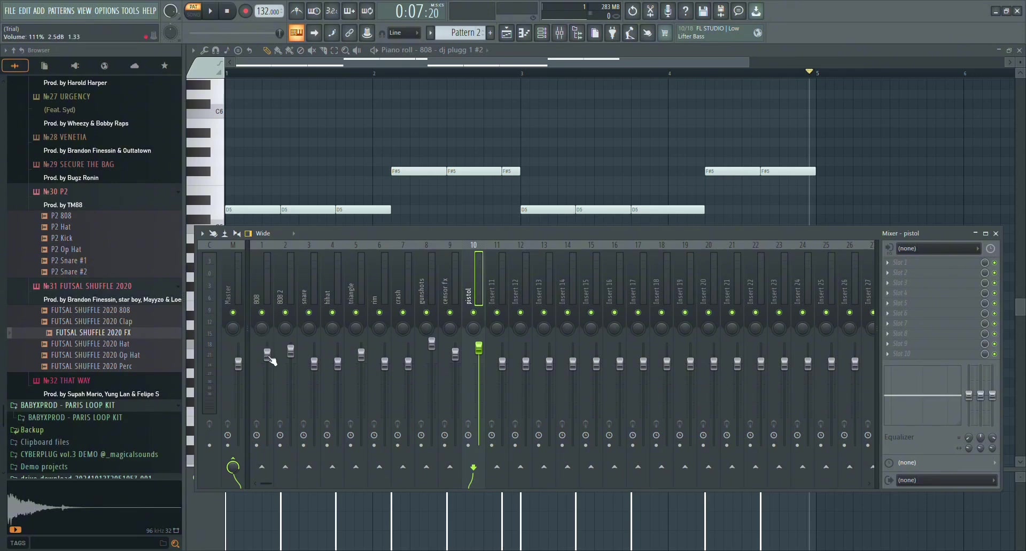Click the pistol track volume fader

click(479, 348)
